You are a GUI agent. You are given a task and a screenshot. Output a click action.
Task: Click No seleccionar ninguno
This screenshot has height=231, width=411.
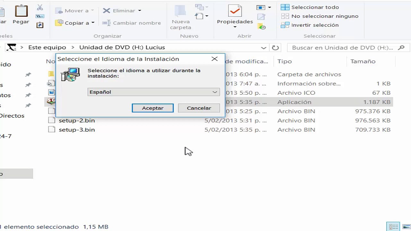tap(319, 16)
